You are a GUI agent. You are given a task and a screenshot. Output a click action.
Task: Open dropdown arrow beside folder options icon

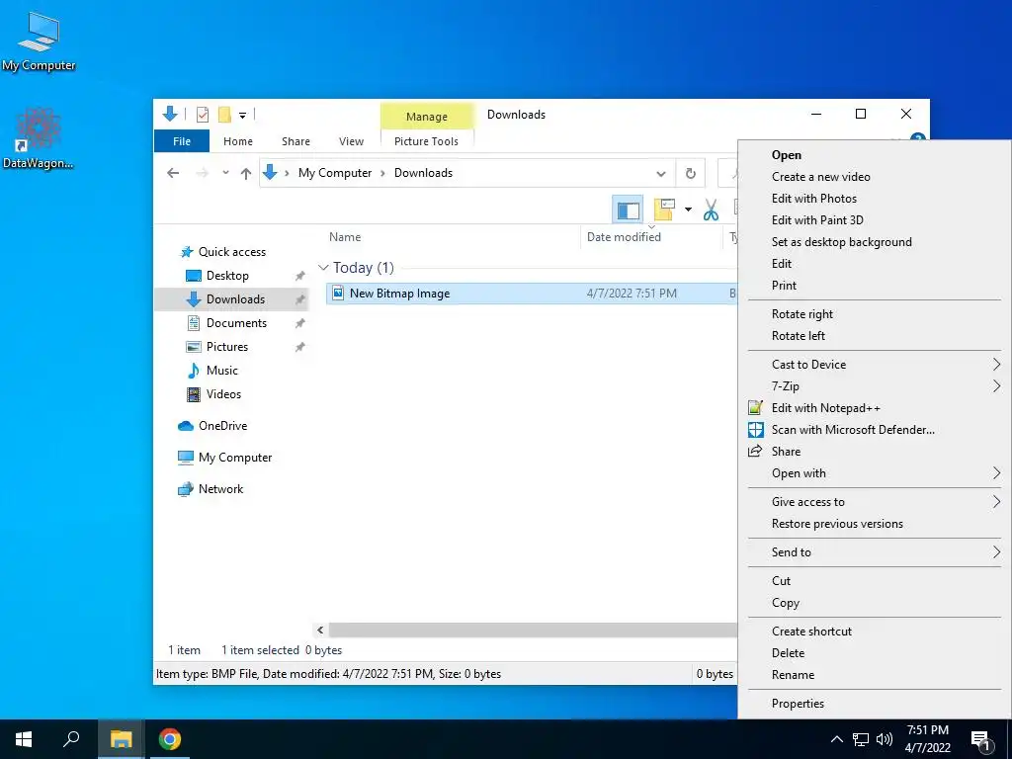coord(688,210)
